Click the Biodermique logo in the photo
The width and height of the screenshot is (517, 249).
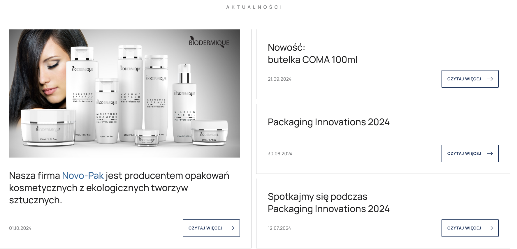pyautogui.click(x=209, y=42)
